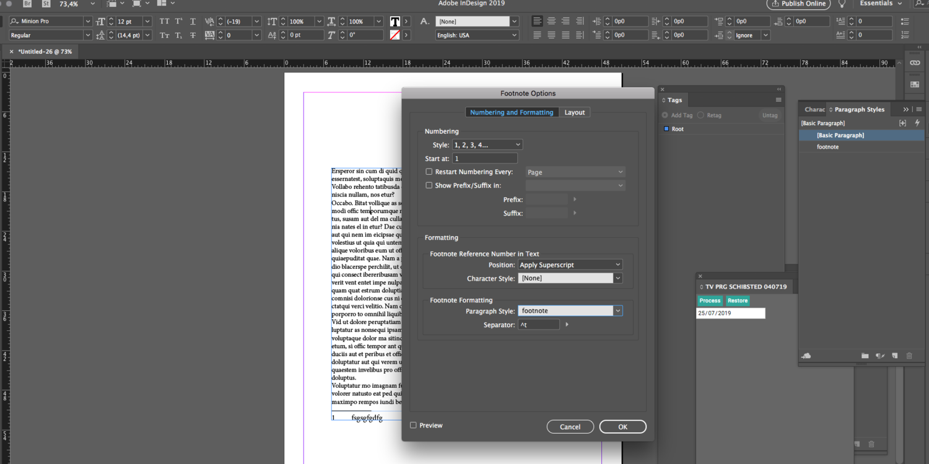
Task: Expand the Paragraph Style dropdown set to footnote
Action: click(617, 310)
